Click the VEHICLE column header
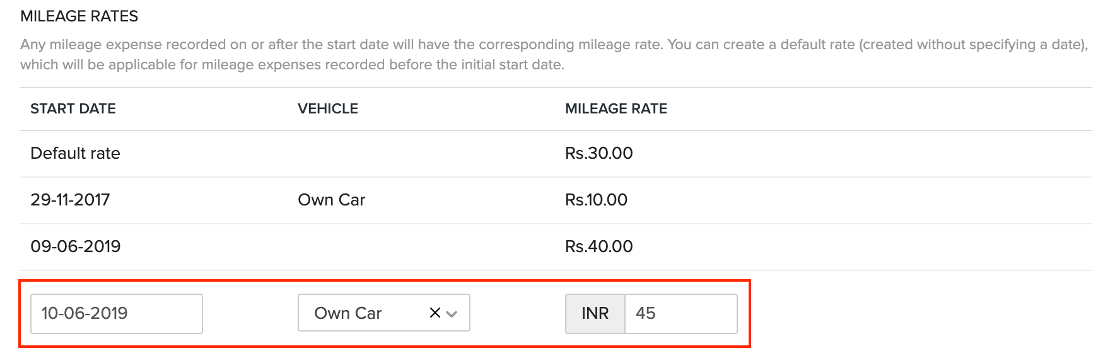Image resolution: width=1115 pixels, height=363 pixels. 327,109
